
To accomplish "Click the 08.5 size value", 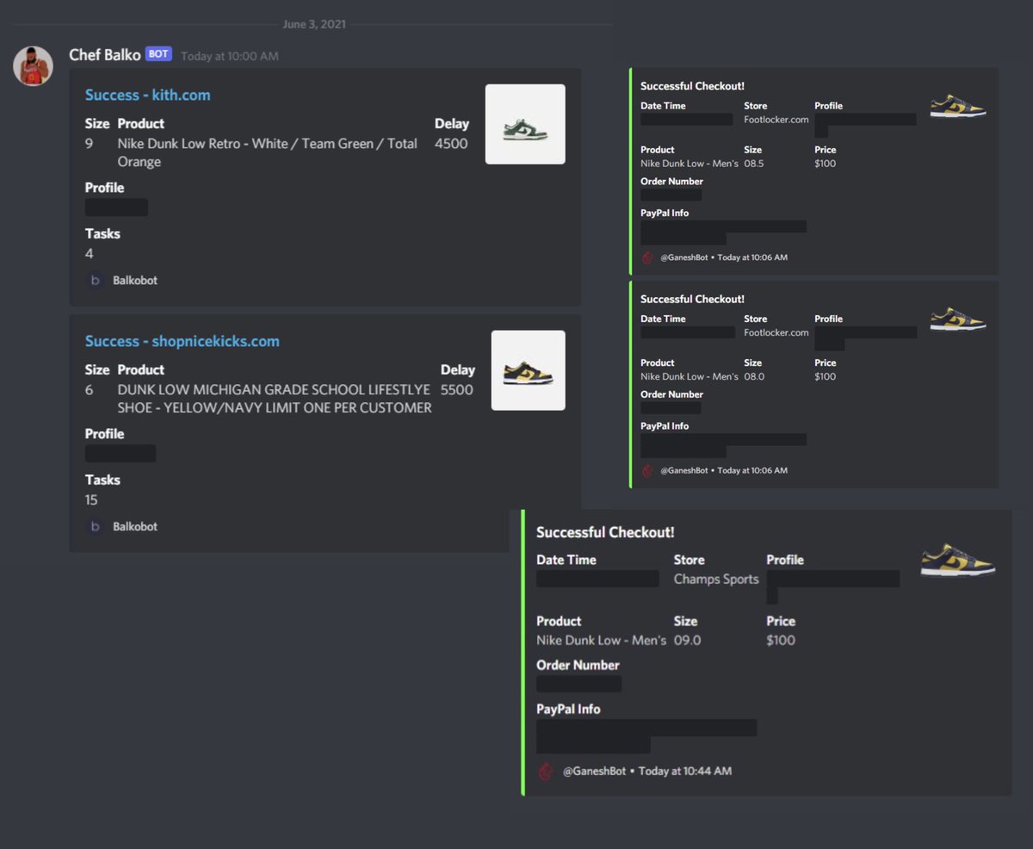I will point(754,164).
